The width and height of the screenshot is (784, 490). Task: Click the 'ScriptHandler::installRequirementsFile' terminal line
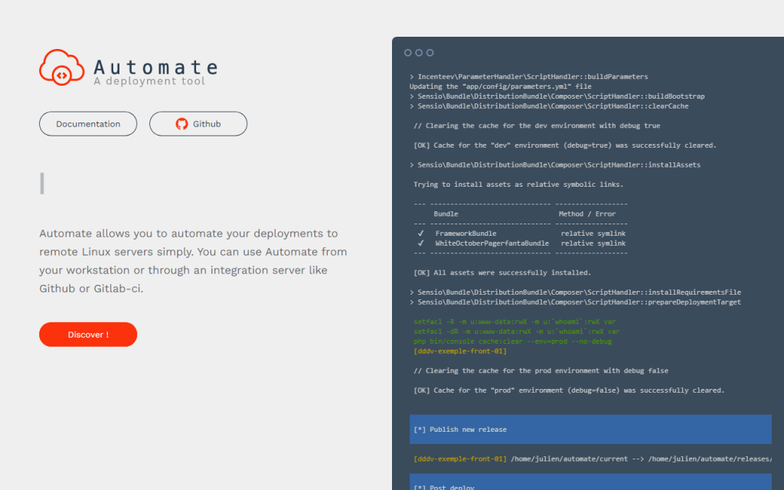[x=576, y=292]
